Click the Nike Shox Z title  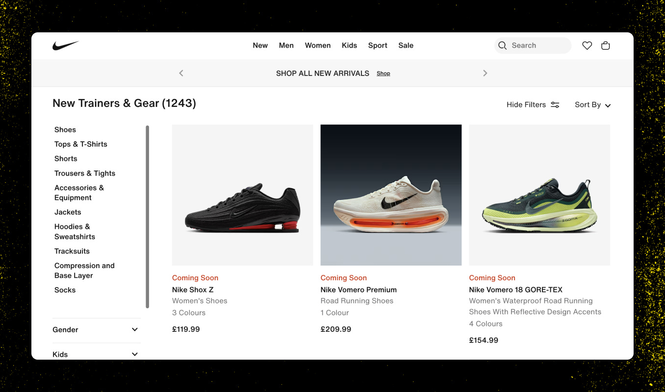click(x=193, y=290)
